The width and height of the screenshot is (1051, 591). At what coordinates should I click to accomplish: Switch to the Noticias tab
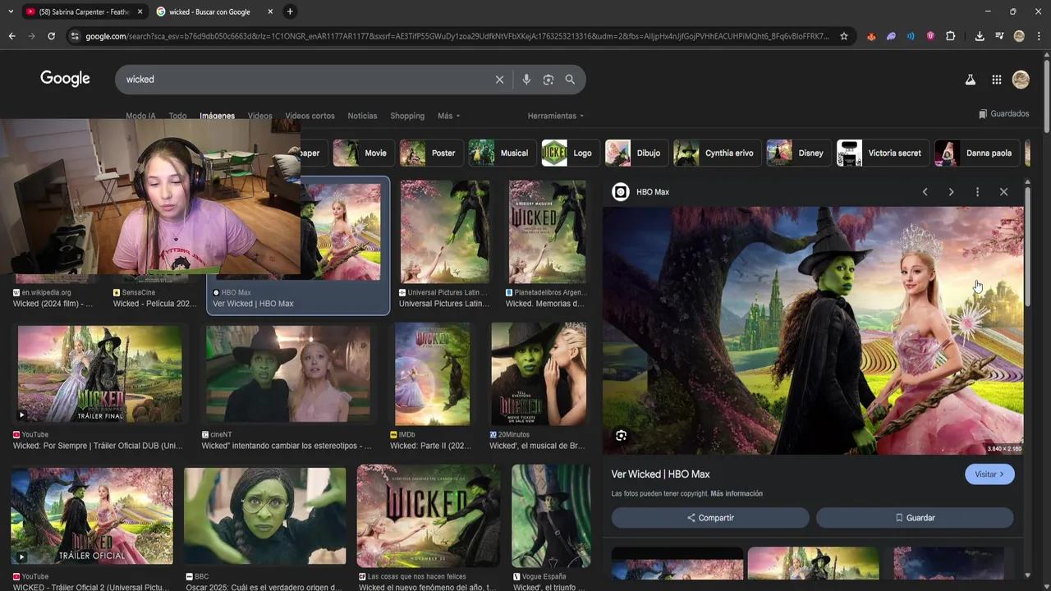(362, 116)
